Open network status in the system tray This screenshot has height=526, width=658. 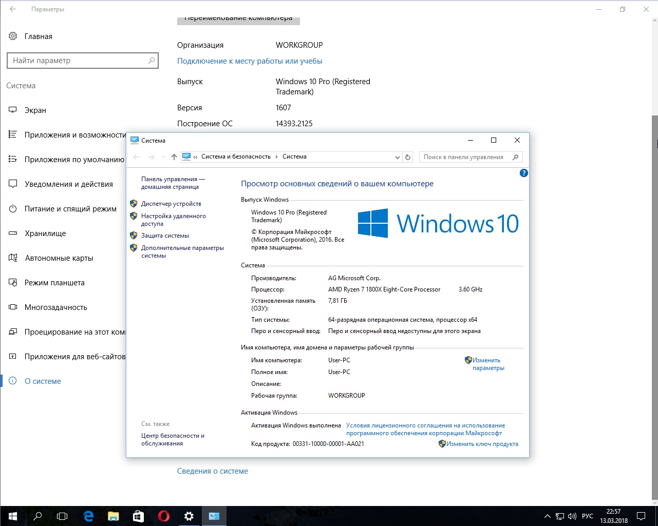coord(560,516)
